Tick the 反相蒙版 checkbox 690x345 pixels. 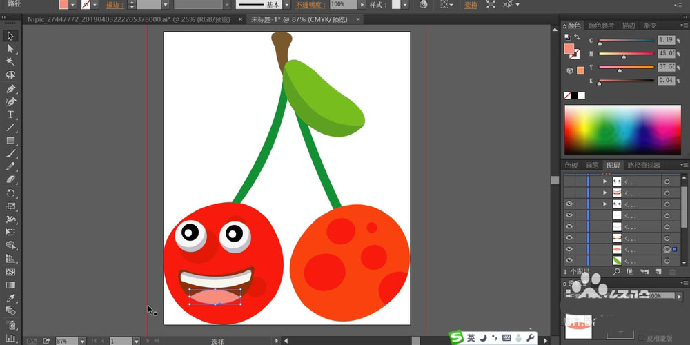641,337
